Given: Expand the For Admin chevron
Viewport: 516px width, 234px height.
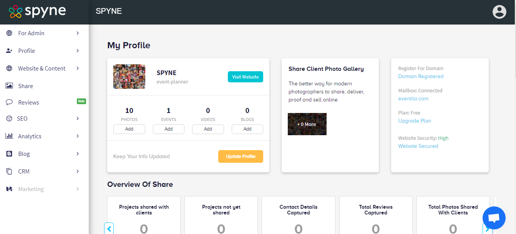Looking at the screenshot, I should coord(78,33).
